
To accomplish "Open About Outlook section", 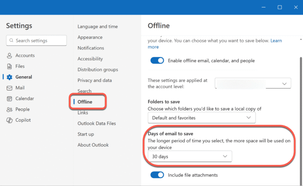I will [x=93, y=145].
